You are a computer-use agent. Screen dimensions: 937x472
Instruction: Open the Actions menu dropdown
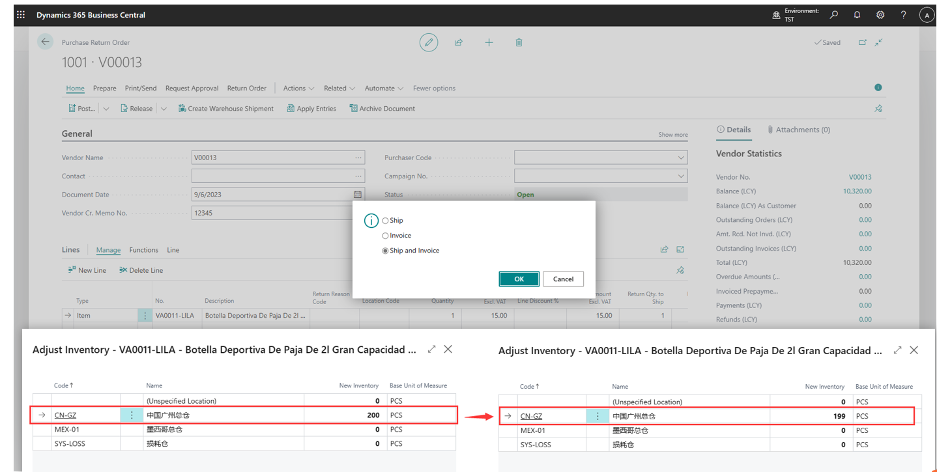[298, 89]
